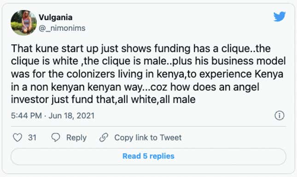Click the word 'colonizers' in the tweet
This screenshot has height=177, width=297.
click(x=91, y=74)
